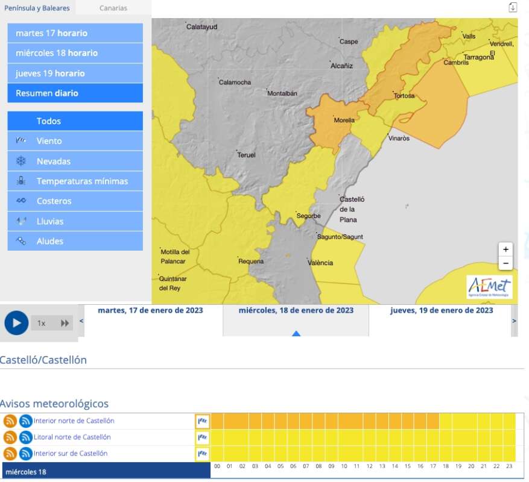This screenshot has width=529, height=482.
Task: Filter warnings by Viento
Action: click(75, 141)
